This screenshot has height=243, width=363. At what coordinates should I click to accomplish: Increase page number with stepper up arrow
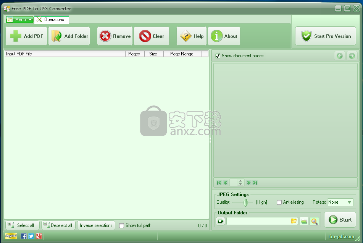coord(240,181)
